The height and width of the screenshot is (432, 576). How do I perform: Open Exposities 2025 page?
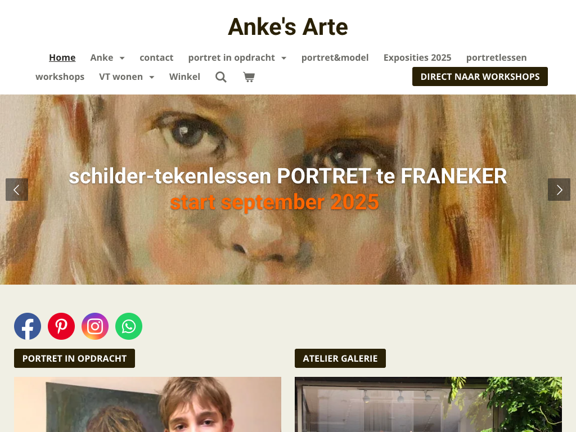(x=417, y=58)
